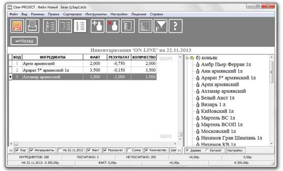Click the printer toolbar icon
The image size is (283, 171).
[32, 26]
